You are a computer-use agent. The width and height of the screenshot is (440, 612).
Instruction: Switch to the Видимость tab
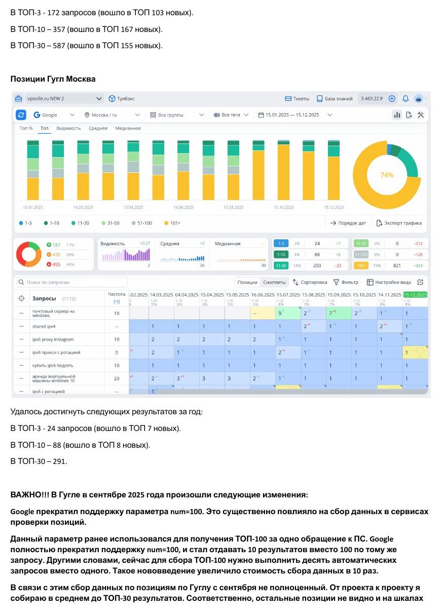pos(68,128)
